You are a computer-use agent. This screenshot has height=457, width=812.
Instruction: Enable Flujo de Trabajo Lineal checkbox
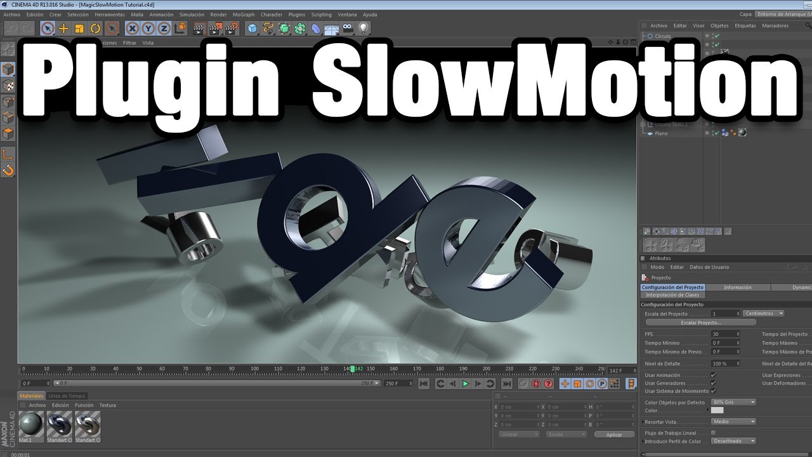click(714, 433)
